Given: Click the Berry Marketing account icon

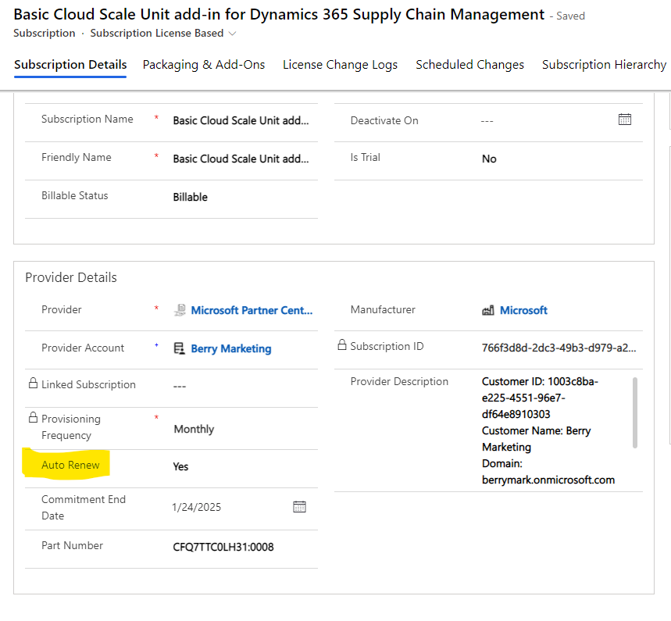Looking at the screenshot, I should [180, 348].
